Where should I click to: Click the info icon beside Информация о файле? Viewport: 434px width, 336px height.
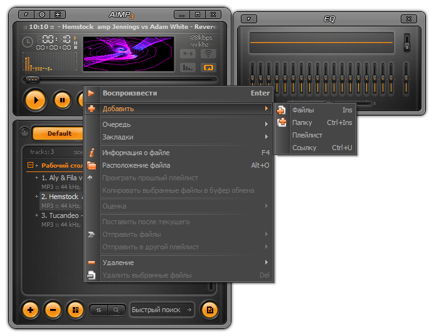tap(92, 153)
